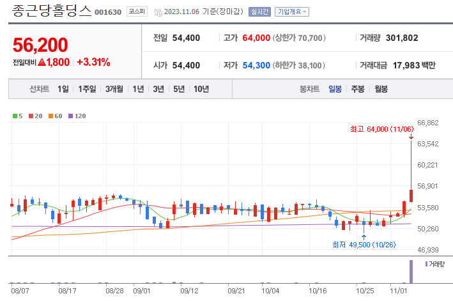Click the 실시간 button

tap(259, 12)
